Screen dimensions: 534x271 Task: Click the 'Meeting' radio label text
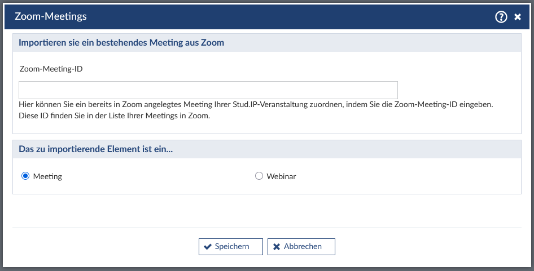(47, 176)
